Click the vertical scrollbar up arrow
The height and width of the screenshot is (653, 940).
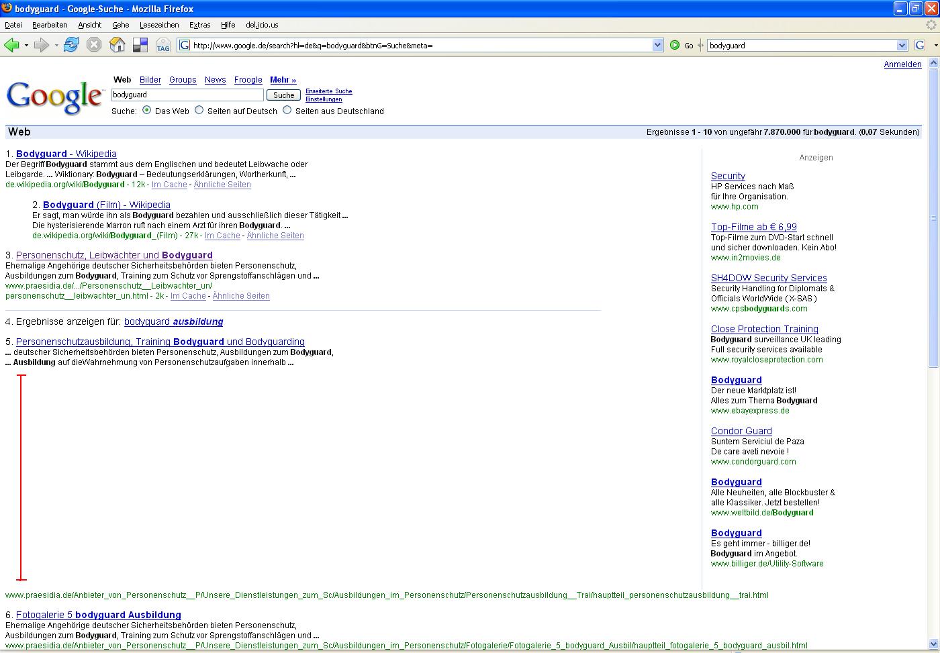coord(933,63)
